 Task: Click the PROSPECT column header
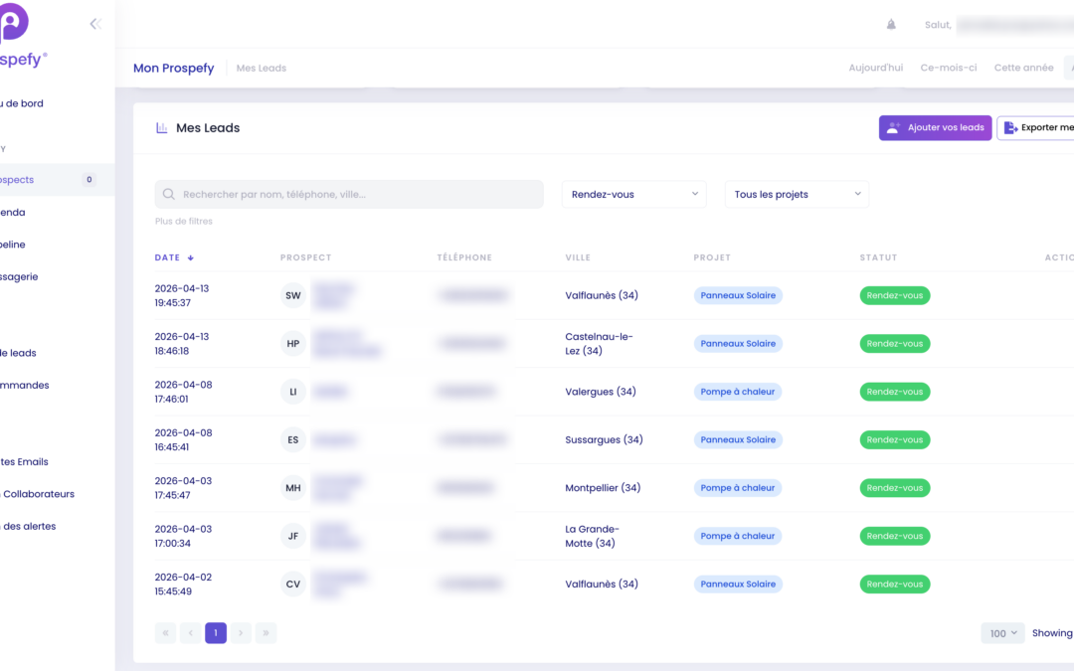tap(305, 258)
